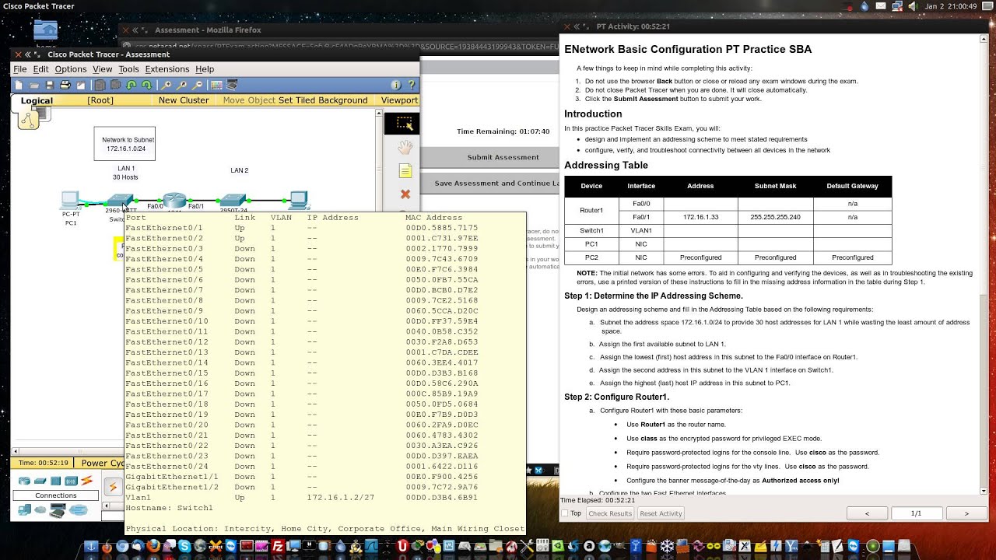Click the Open file toolbar icon
Screen dimensions: 996x560
(34, 85)
